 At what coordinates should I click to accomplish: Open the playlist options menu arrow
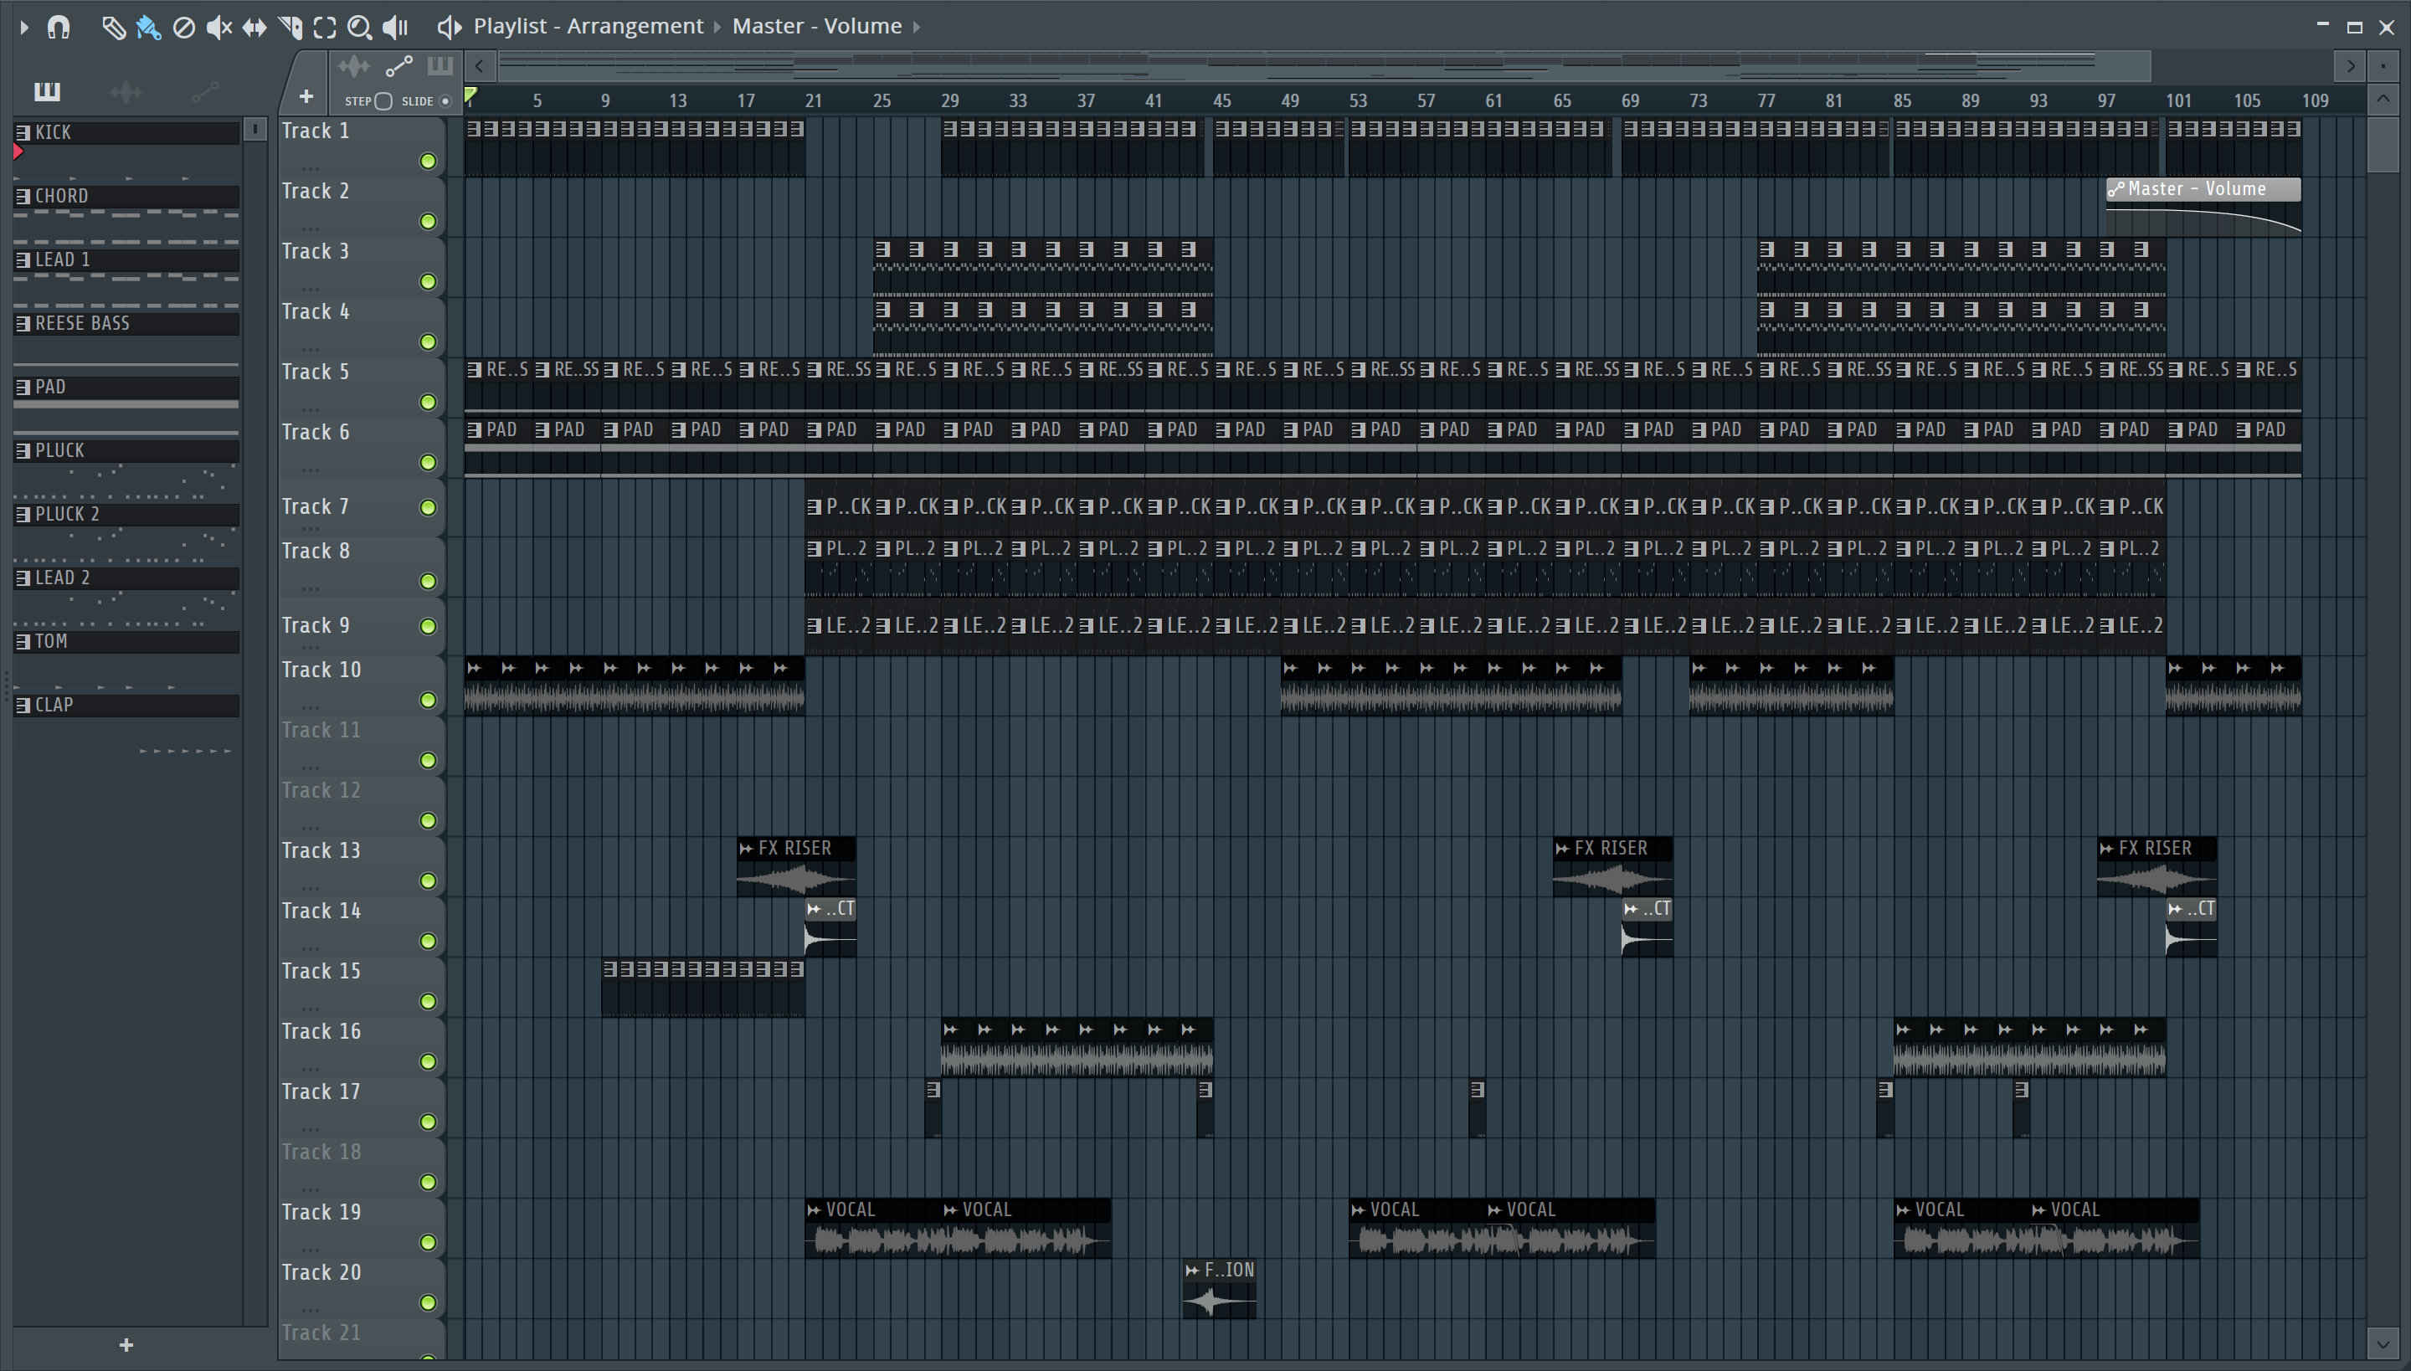coord(24,28)
